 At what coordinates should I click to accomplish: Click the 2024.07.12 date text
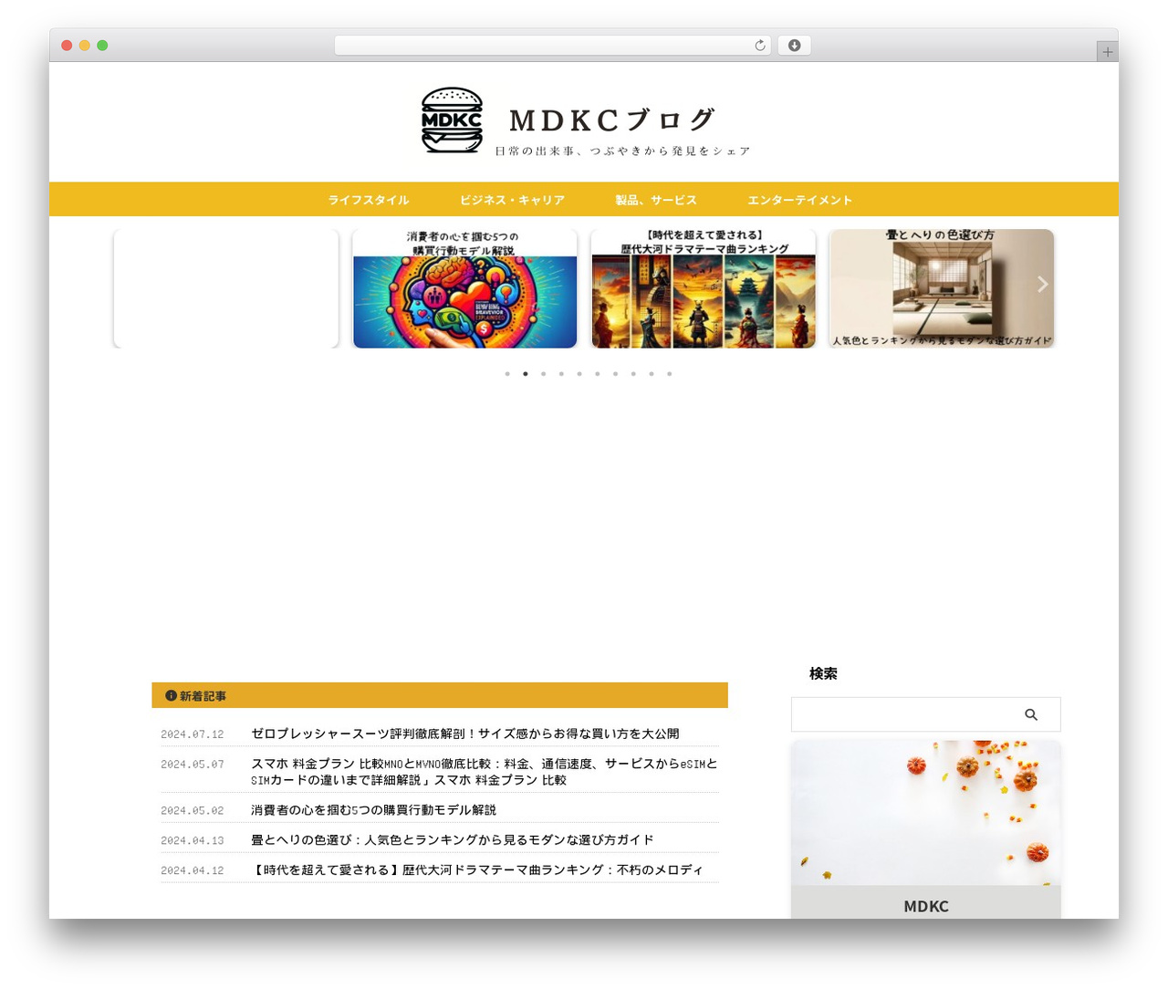[x=193, y=734]
